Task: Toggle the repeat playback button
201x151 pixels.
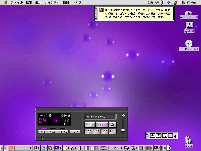Action: tap(75, 131)
